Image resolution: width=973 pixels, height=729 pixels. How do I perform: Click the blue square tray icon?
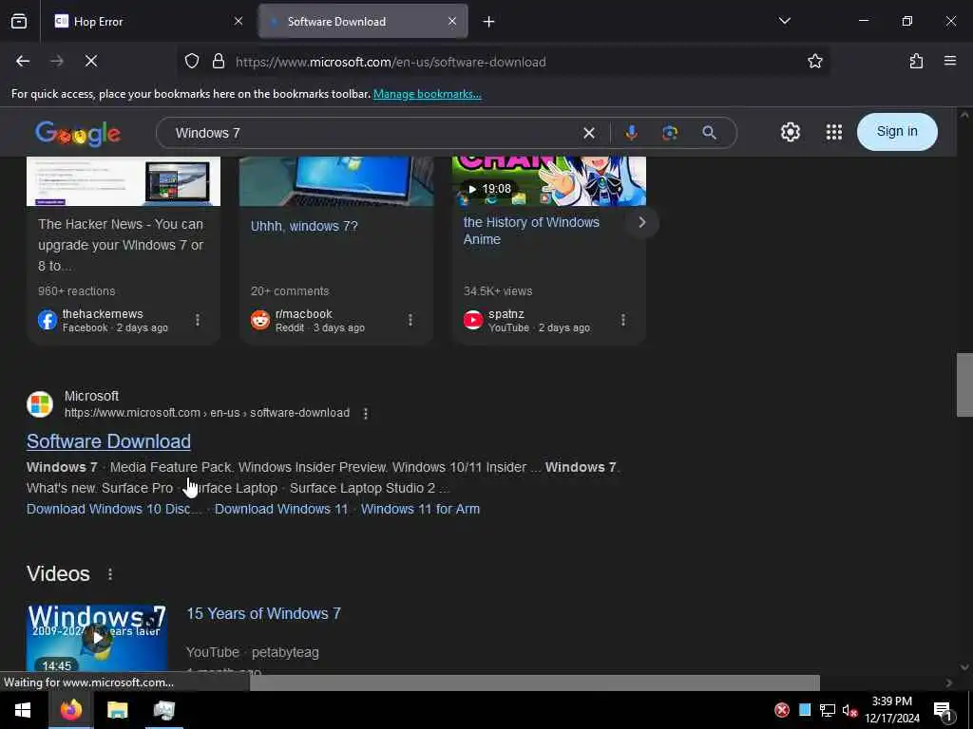tap(805, 710)
